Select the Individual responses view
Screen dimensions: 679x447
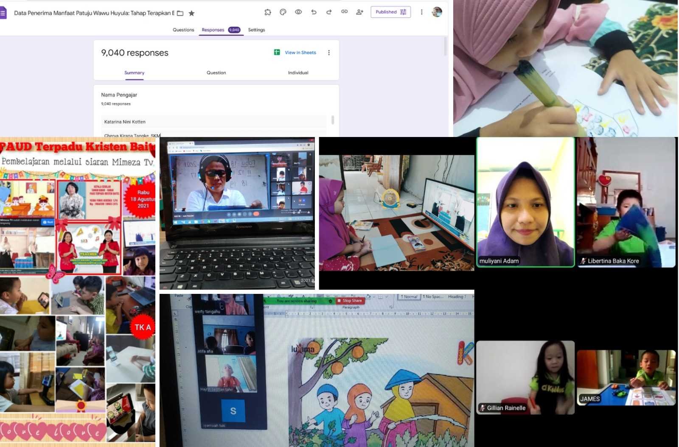pos(298,73)
